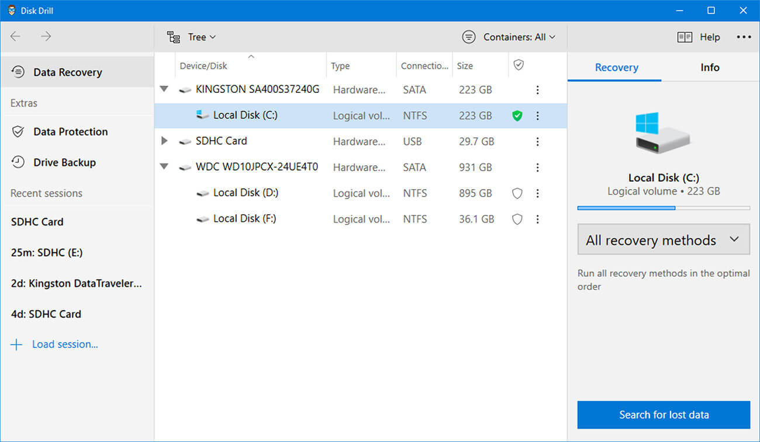Open Data Protection in the sidebar
760x442 pixels.
[77, 131]
